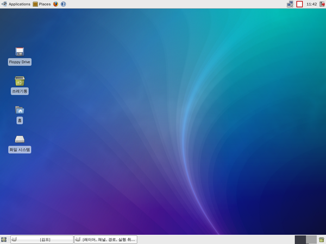This screenshot has width=326, height=244.
Task: Open the trash applet in bottom-right corner
Action: click(322, 239)
